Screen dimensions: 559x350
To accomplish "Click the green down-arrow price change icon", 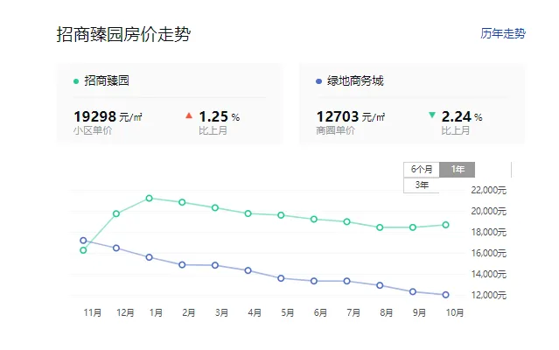I will [x=432, y=115].
